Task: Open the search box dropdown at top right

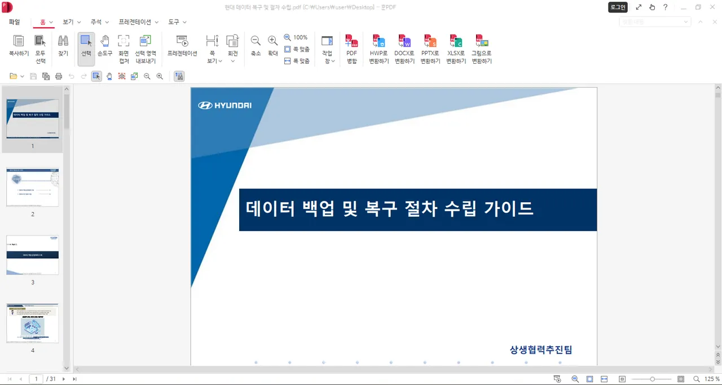Action: tap(686, 22)
